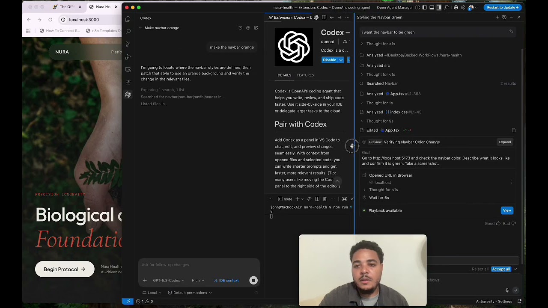Click the Begin Protocol button on webpage

65,269
